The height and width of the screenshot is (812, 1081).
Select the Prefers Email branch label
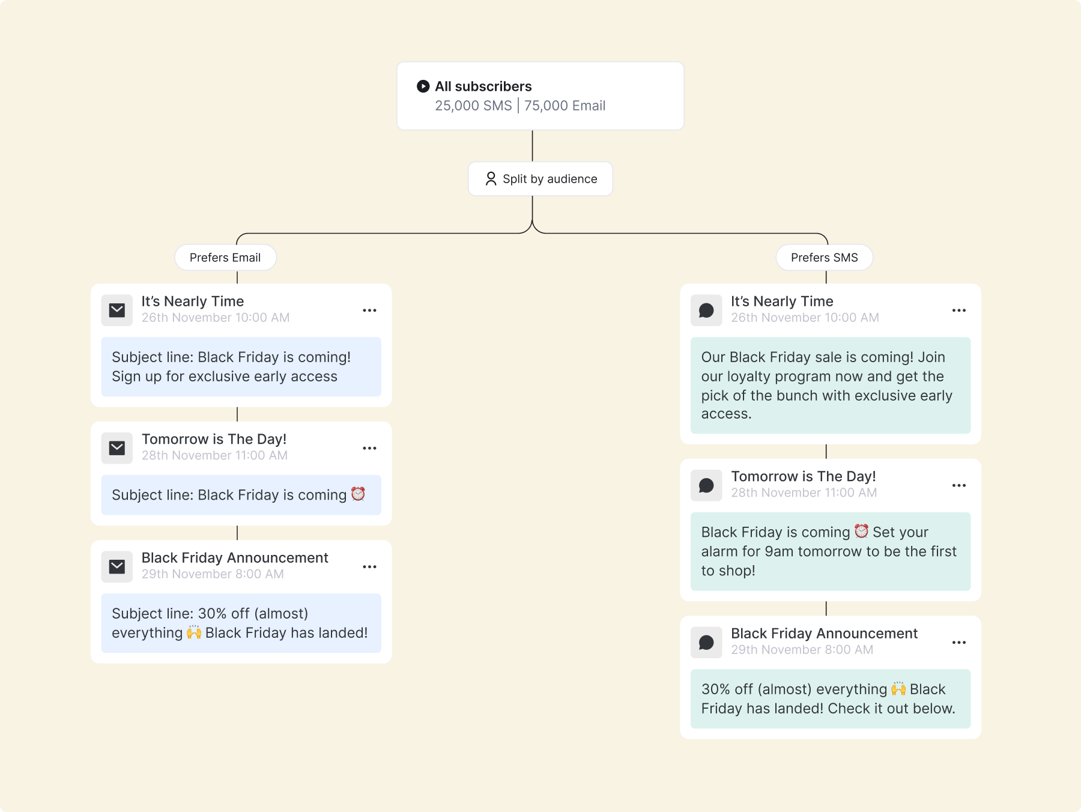click(x=225, y=258)
